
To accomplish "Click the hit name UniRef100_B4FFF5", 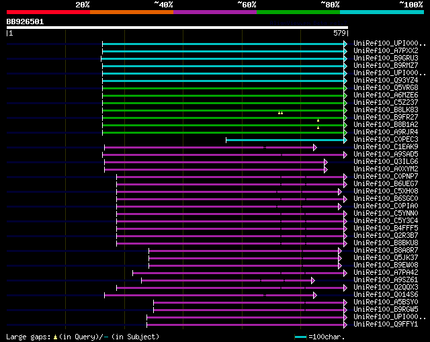I will point(386,228).
